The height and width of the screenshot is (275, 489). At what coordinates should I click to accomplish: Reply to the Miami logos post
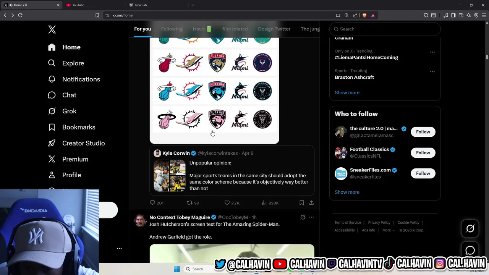tap(156, 203)
